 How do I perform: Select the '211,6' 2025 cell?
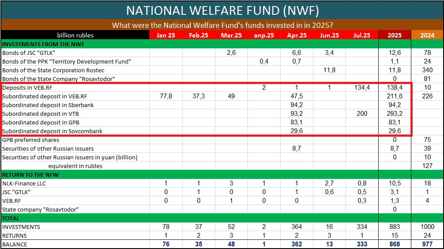pyautogui.click(x=395, y=96)
